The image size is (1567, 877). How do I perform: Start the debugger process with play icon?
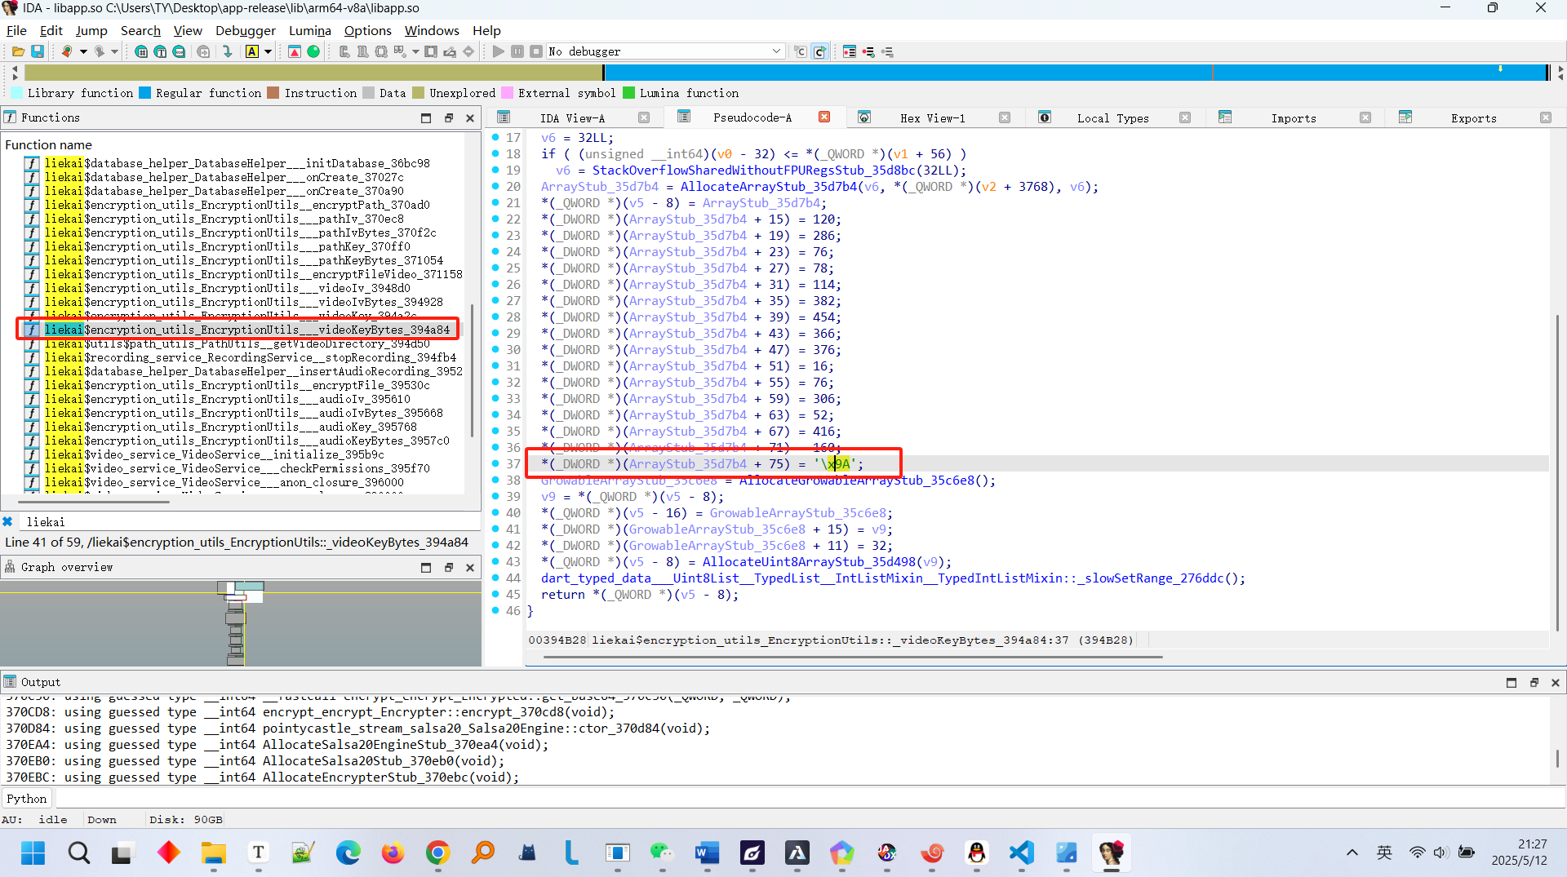click(x=498, y=51)
